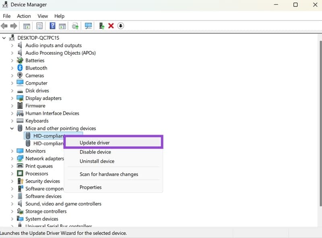The height and width of the screenshot is (238, 322).
Task: Open the Action menu
Action: (24, 16)
